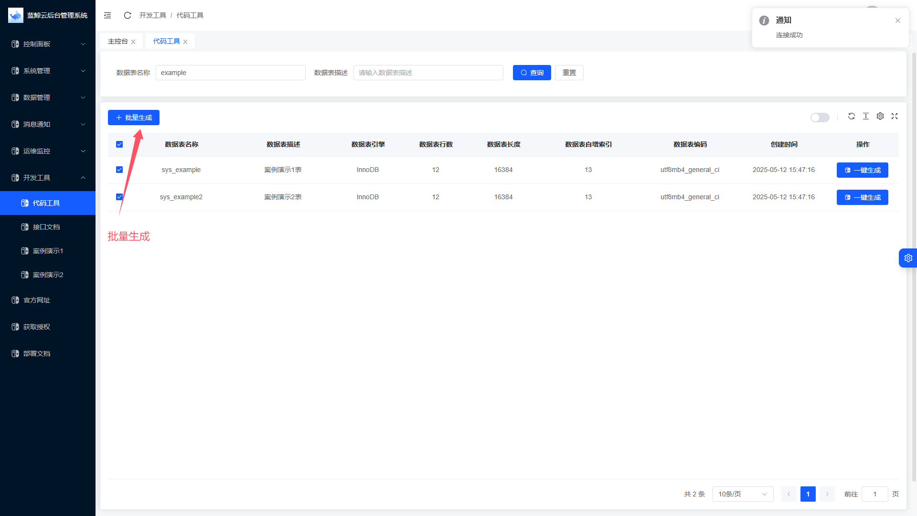Open the floating theme settings gear
The width and height of the screenshot is (917, 516).
coord(908,258)
